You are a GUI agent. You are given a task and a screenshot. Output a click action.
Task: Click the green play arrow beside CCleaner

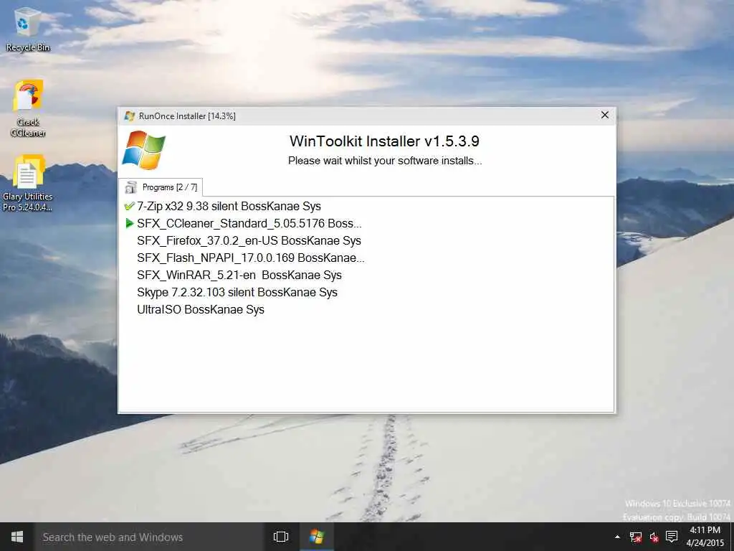tap(130, 224)
